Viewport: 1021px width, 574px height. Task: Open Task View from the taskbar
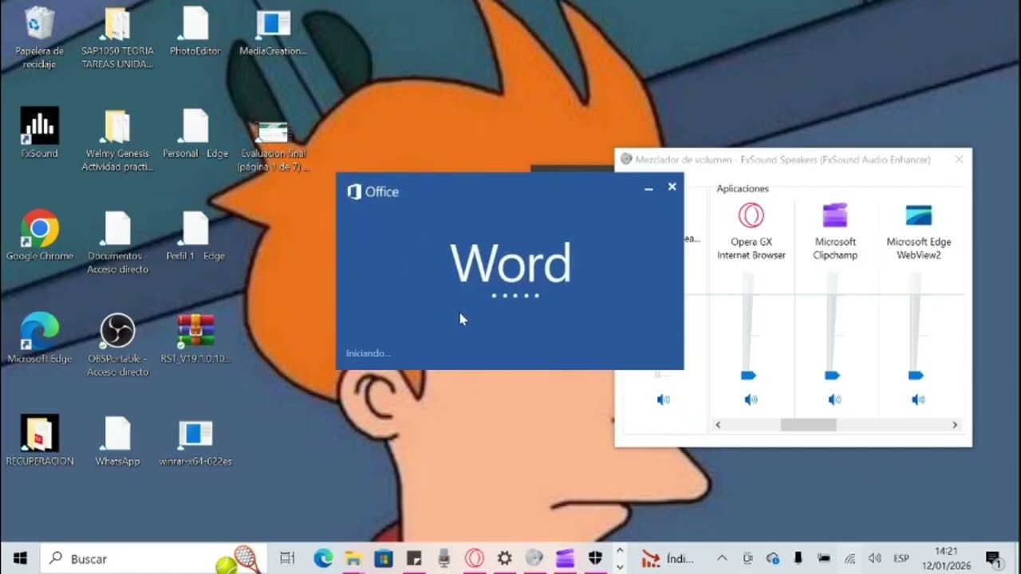click(287, 559)
